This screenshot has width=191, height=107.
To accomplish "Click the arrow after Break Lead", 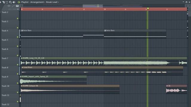I will [x=58, y=2].
